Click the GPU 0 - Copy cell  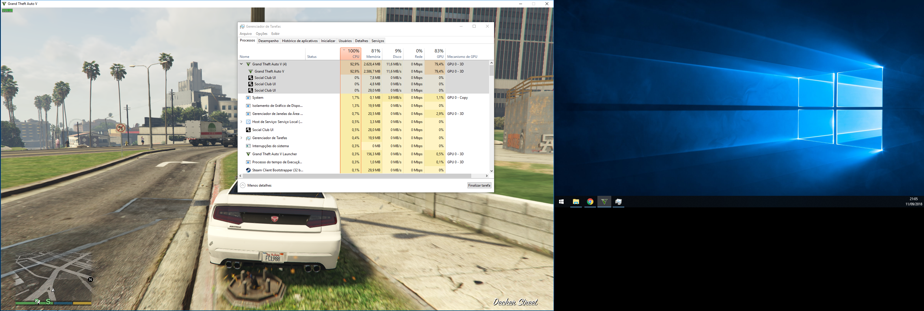click(x=457, y=98)
